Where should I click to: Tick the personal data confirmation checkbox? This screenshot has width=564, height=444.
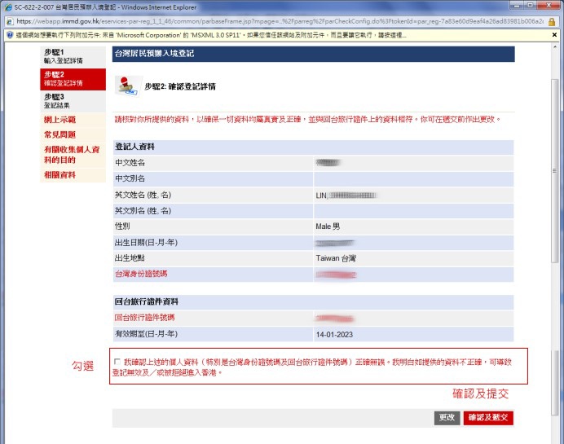point(117,362)
